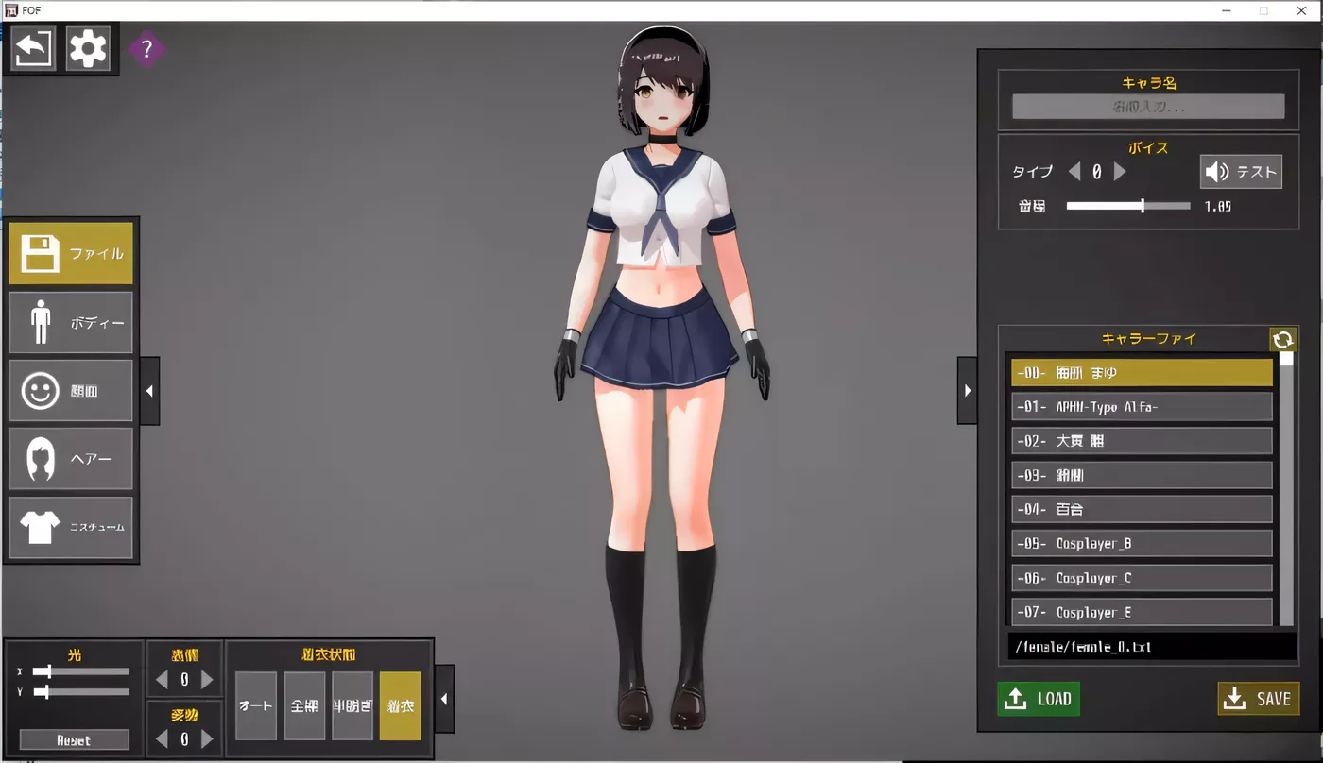Expand the right panel chevron arrow
The width and height of the screenshot is (1323, 763).
[x=967, y=389]
